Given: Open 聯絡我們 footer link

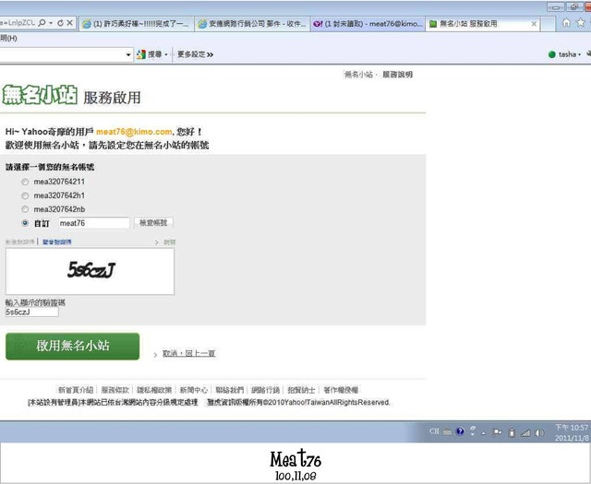Looking at the screenshot, I should [x=230, y=390].
